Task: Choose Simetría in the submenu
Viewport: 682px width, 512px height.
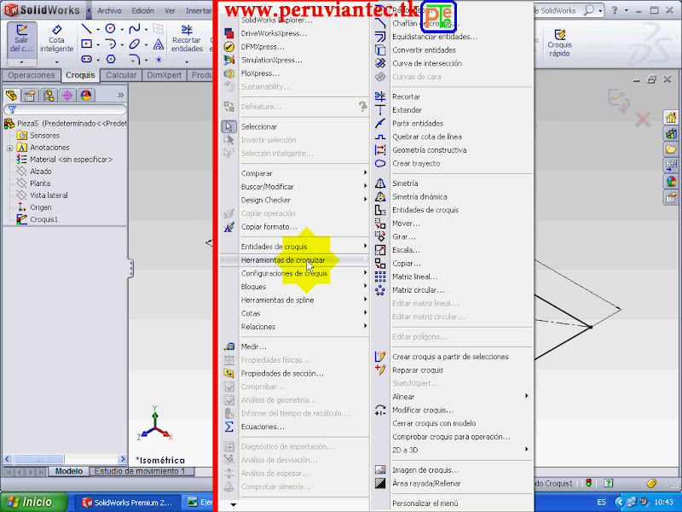Action: pos(453,183)
